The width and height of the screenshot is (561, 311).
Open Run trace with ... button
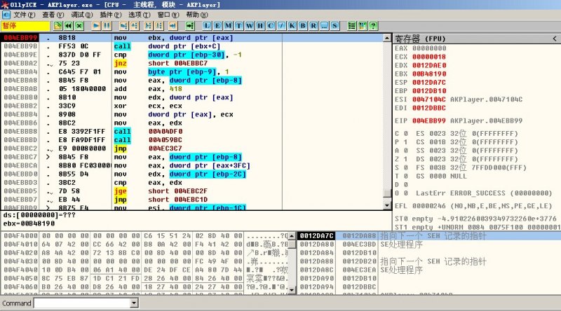pos(324,26)
